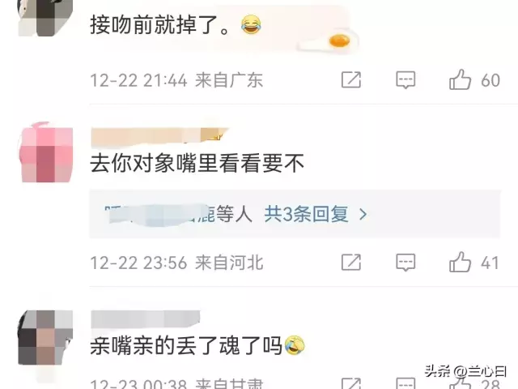
Task: Tap repost icon on the Hebei comment
Action: (350, 263)
